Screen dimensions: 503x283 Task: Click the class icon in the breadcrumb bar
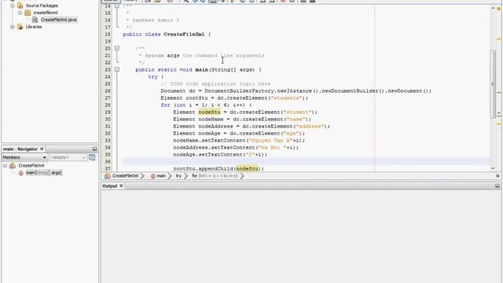coord(108,176)
